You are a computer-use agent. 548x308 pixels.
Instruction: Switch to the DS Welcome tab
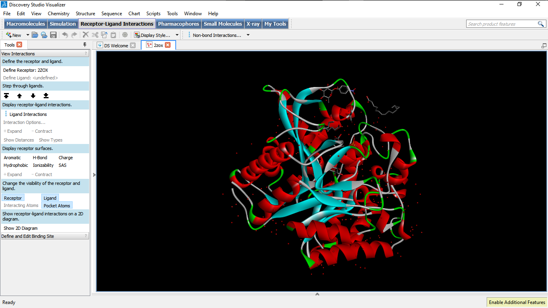(x=116, y=45)
